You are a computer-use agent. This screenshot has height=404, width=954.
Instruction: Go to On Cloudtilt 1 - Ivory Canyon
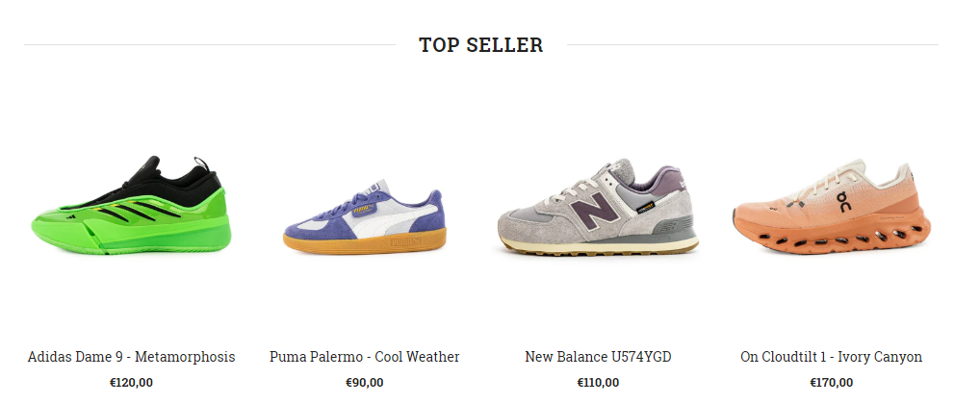[x=831, y=357]
